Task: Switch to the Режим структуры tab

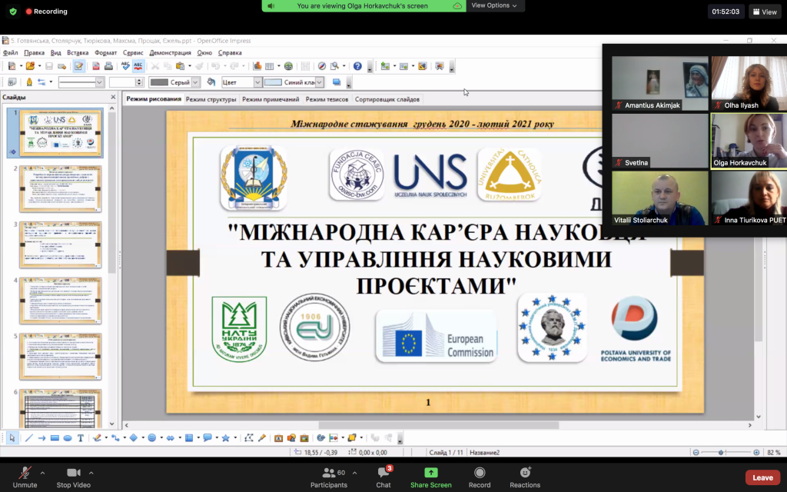Action: 211,99
